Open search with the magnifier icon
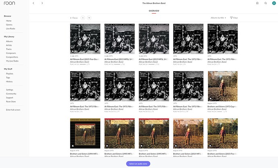278x168 pixels. [x=266, y=3]
